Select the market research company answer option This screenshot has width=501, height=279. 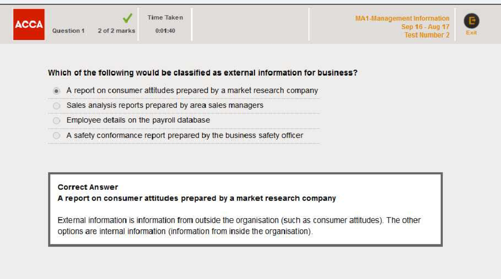56,90
